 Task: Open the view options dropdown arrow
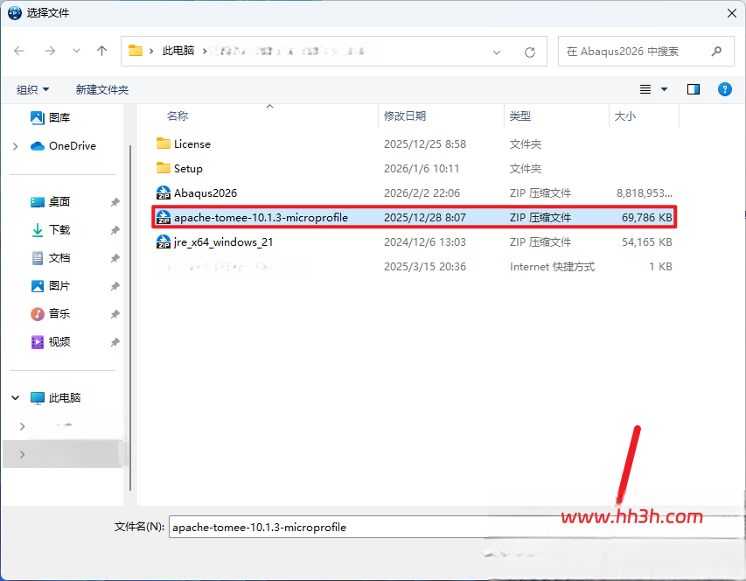pyautogui.click(x=664, y=89)
